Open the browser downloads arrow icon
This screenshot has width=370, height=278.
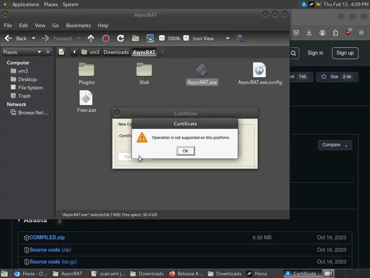(309, 33)
